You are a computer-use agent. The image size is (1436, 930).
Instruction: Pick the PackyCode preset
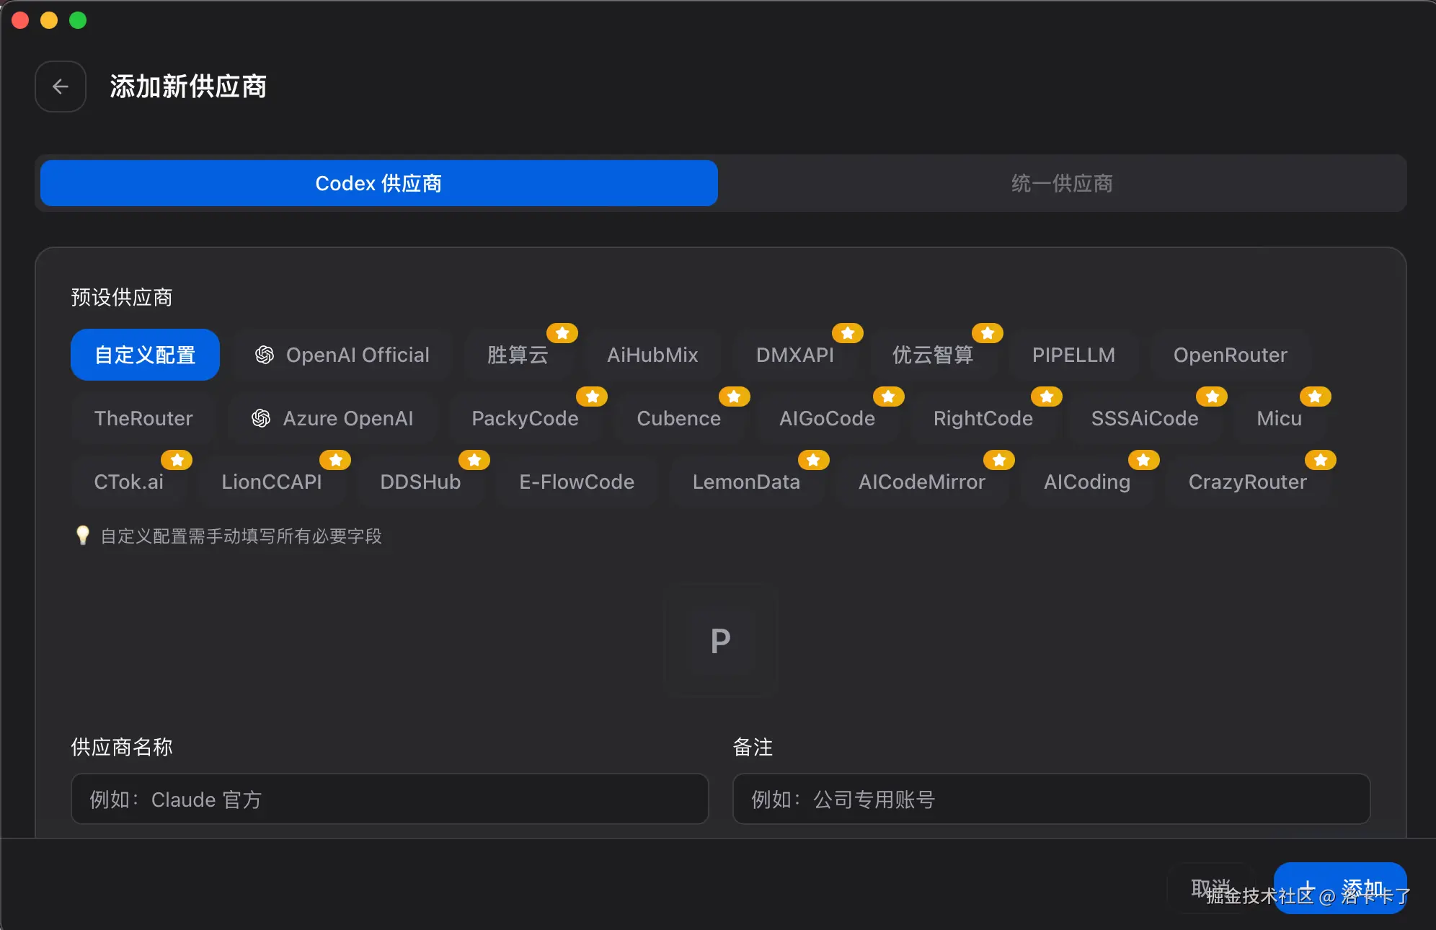coord(525,418)
